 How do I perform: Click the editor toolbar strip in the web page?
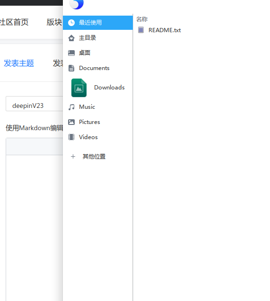(35, 146)
